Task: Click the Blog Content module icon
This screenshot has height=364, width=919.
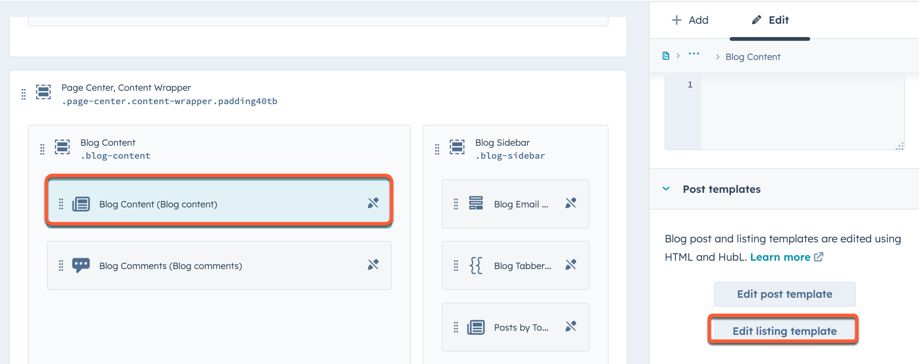Action: [81, 204]
